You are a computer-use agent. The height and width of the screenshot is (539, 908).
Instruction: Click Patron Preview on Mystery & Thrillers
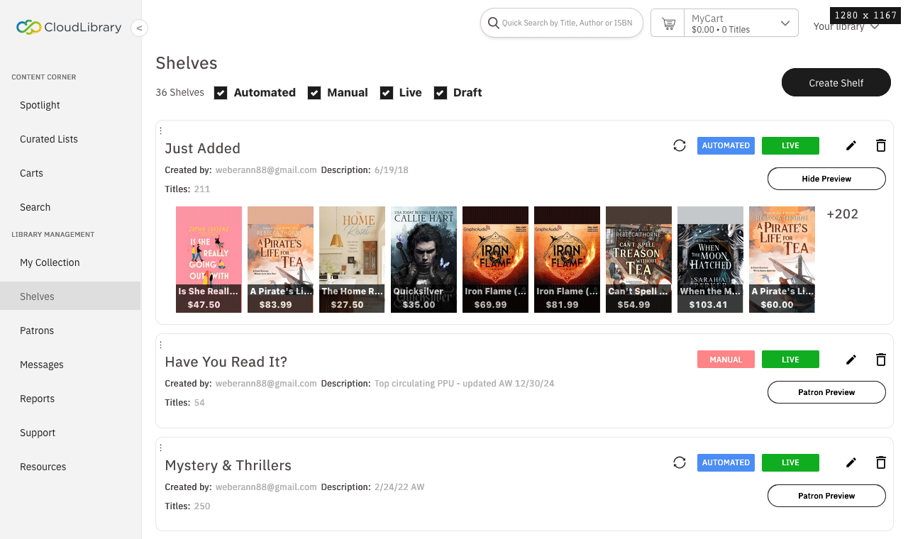(x=826, y=495)
